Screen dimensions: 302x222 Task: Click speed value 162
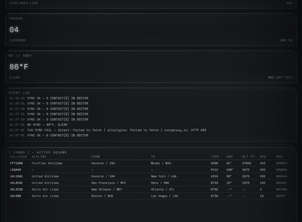(x=262, y=183)
